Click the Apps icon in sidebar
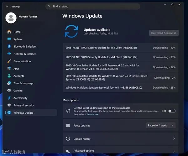Viewport: 188px width, 156px height. click(9, 69)
